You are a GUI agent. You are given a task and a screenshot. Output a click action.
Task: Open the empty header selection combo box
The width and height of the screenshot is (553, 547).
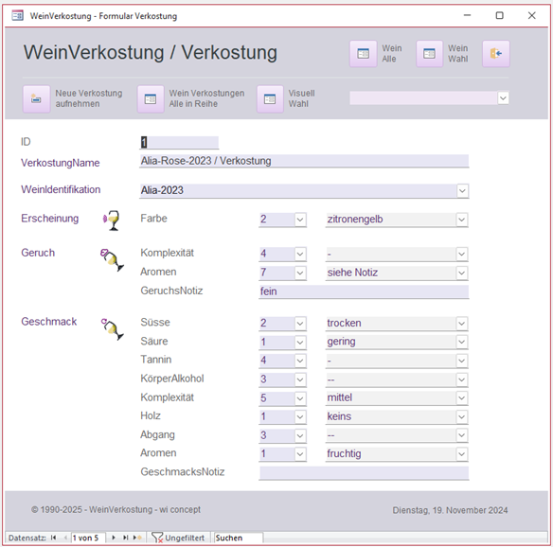coord(429,98)
